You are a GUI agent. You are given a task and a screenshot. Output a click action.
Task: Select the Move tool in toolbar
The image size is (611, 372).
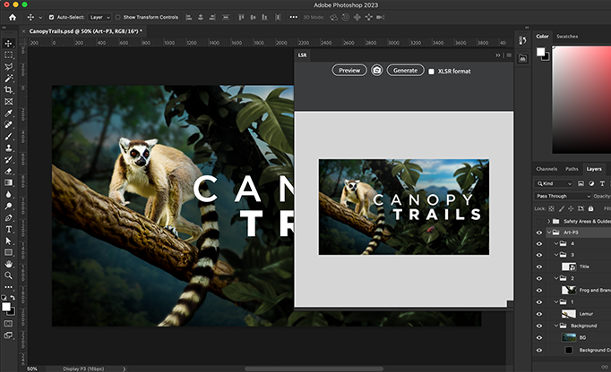coord(9,43)
